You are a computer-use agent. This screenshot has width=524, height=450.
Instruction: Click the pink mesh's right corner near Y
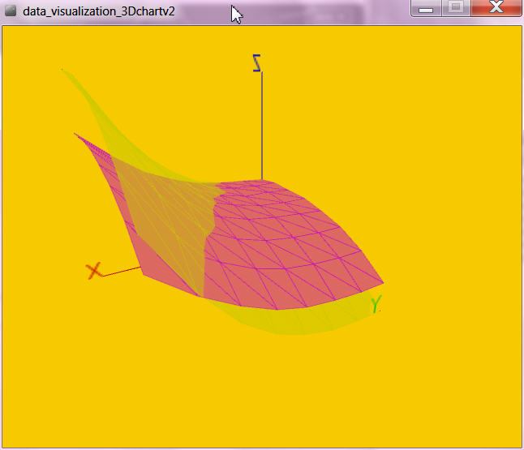pos(380,283)
